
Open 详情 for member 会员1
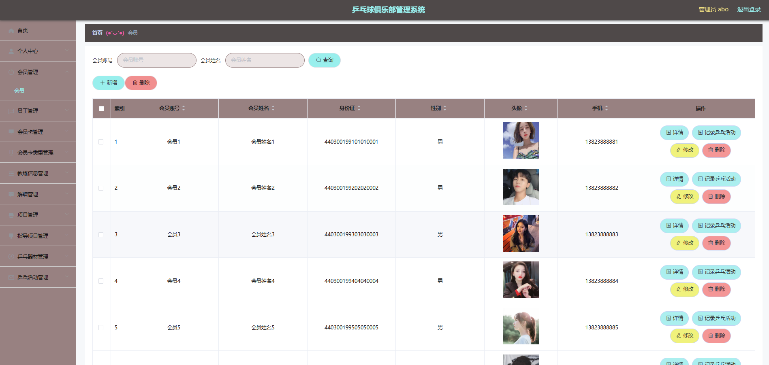coord(675,133)
